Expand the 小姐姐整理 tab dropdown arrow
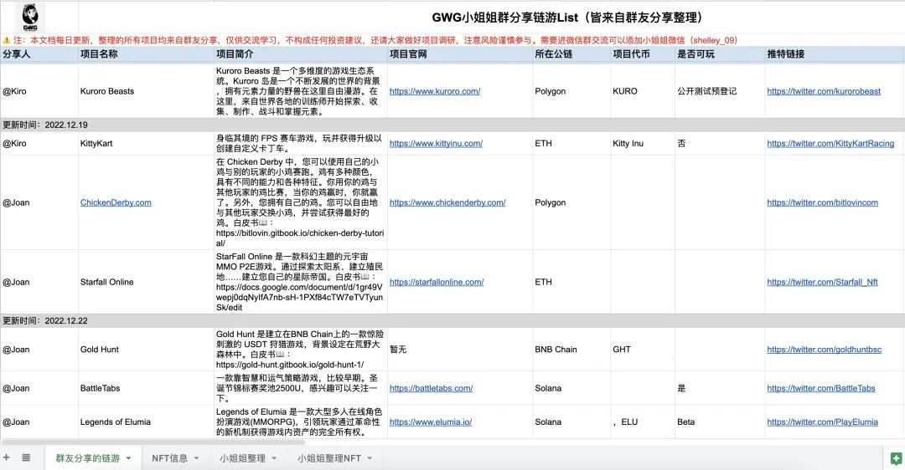The image size is (905, 470). (274, 458)
